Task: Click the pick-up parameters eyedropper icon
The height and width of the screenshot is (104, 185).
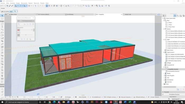Action: (x=10, y=6)
